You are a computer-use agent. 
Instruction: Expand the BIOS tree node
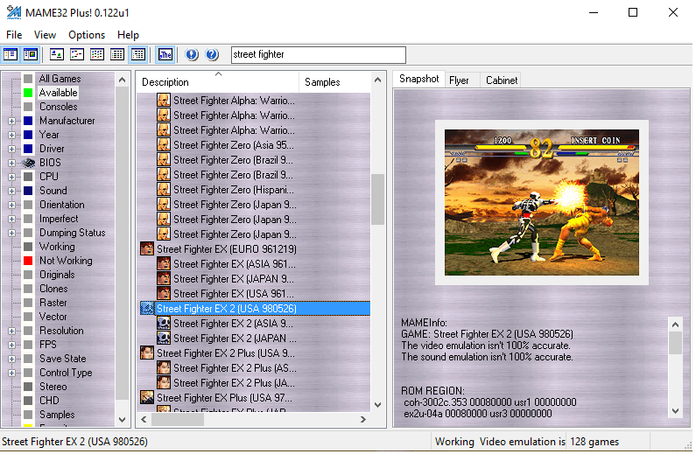pyautogui.click(x=11, y=163)
